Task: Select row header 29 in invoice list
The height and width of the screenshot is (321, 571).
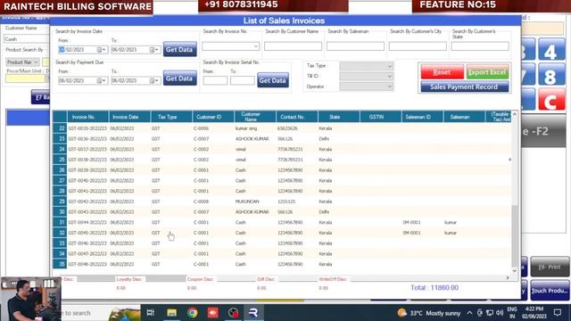Action: pos(60,202)
